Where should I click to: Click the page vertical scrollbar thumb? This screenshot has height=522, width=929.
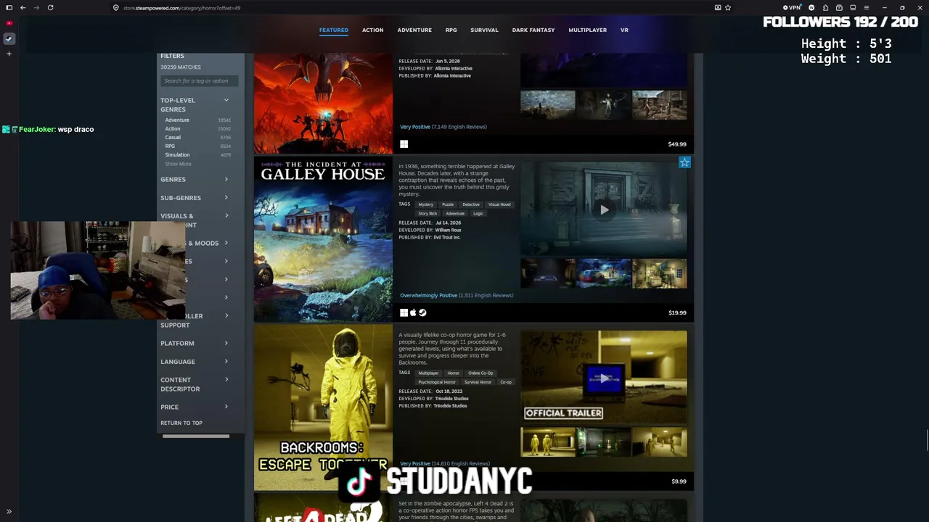[926, 439]
